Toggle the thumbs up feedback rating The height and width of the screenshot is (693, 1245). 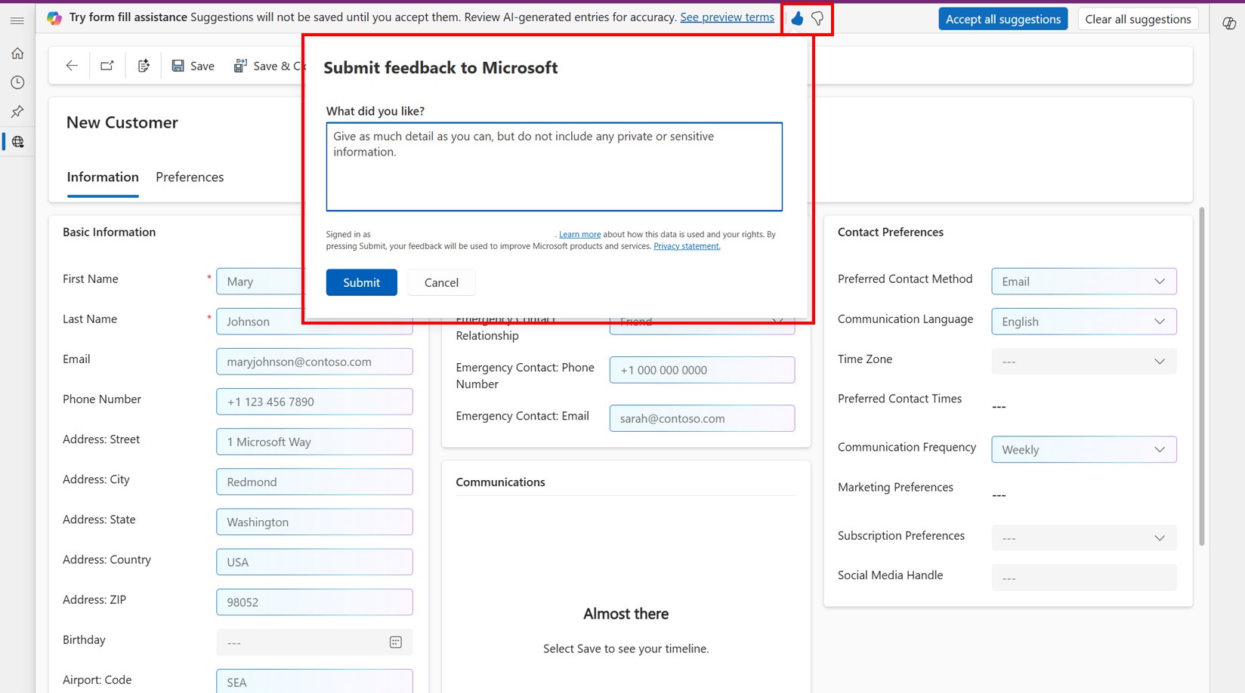(797, 19)
